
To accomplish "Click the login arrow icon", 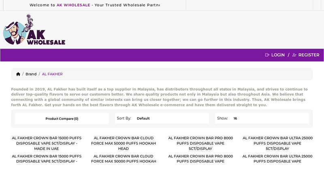I will 267,55.
